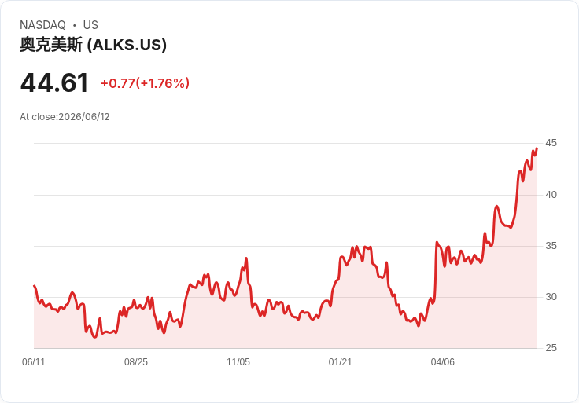Select the 01/21 date on the x-axis
This screenshot has height=403, width=579.
(341, 361)
